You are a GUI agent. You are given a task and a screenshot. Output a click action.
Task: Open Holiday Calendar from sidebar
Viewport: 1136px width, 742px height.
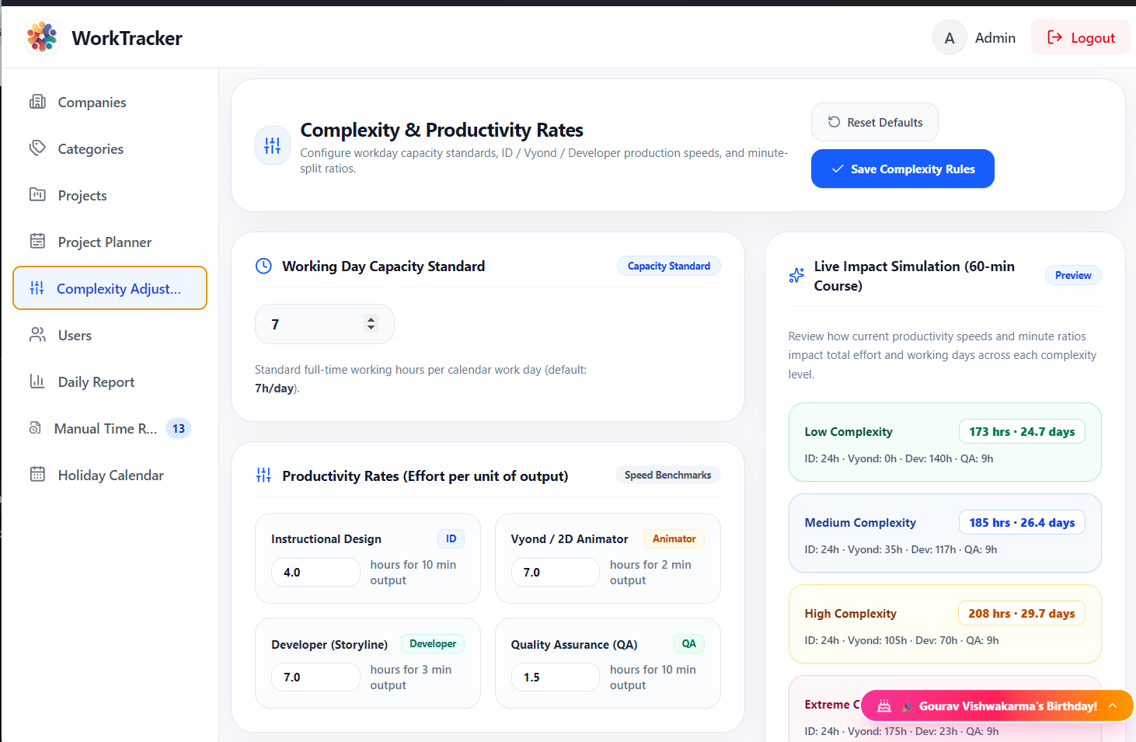(x=110, y=475)
